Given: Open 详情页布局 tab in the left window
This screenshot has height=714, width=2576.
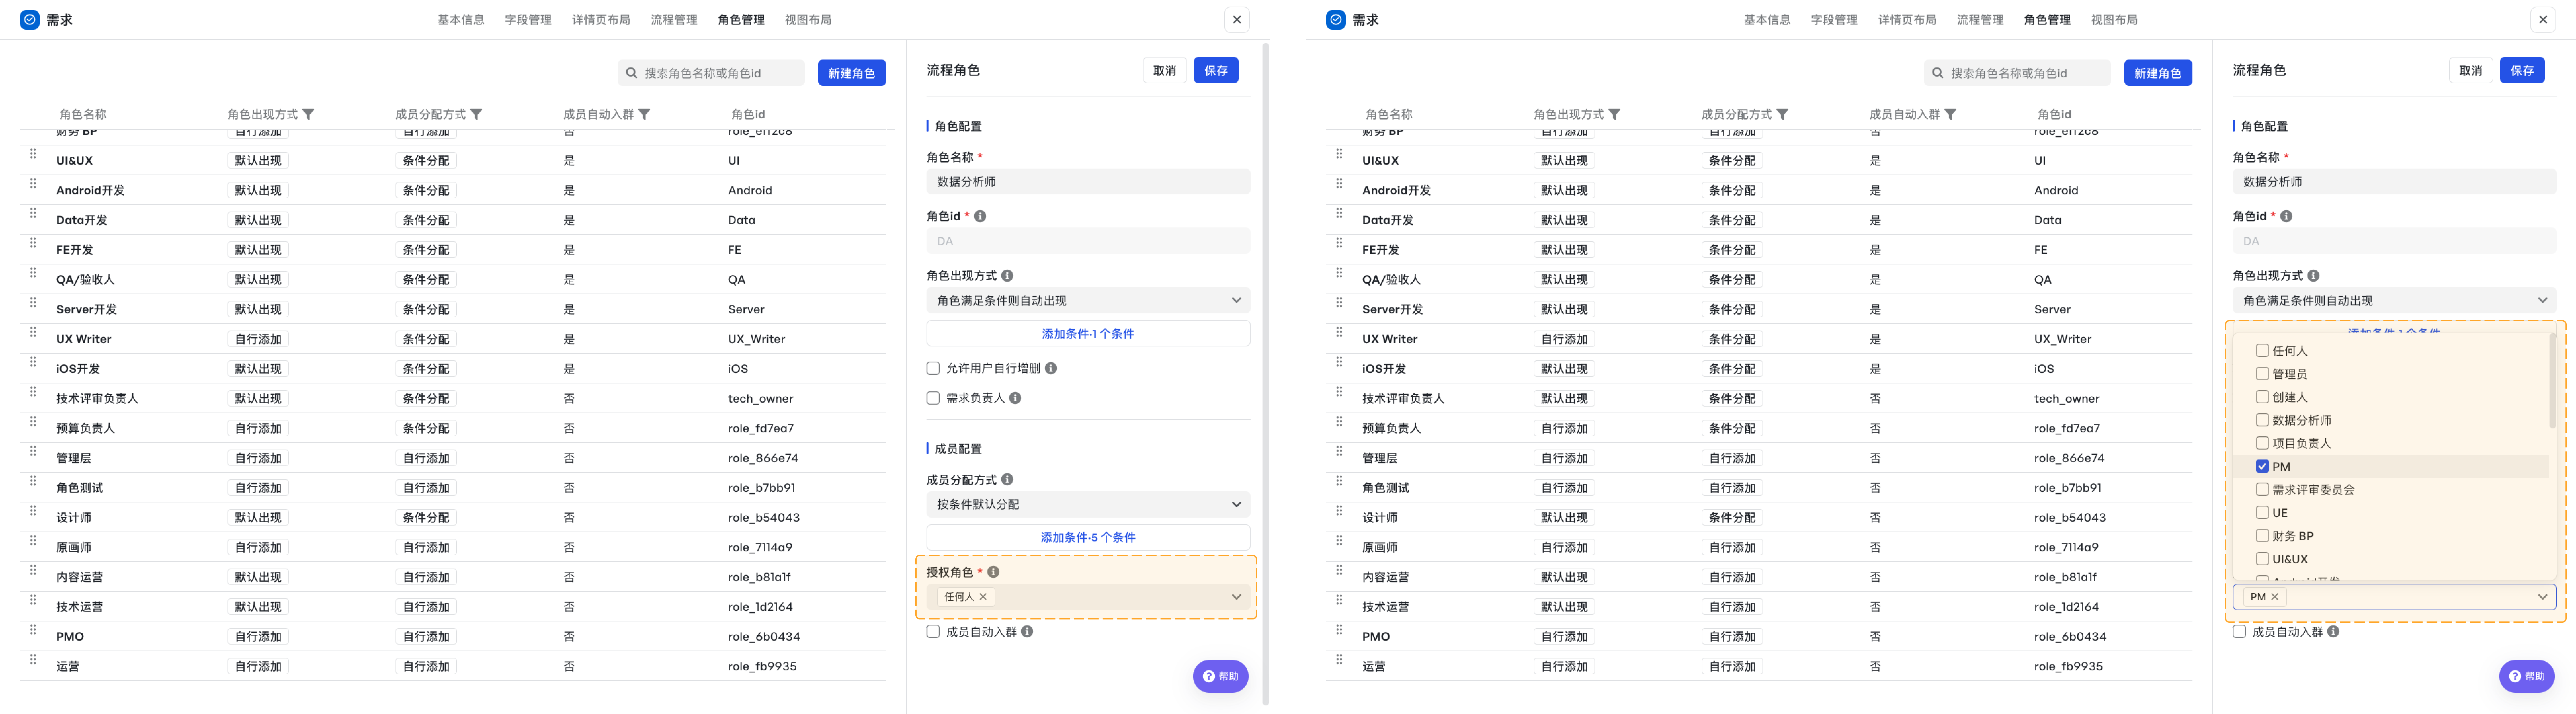Looking at the screenshot, I should [601, 20].
